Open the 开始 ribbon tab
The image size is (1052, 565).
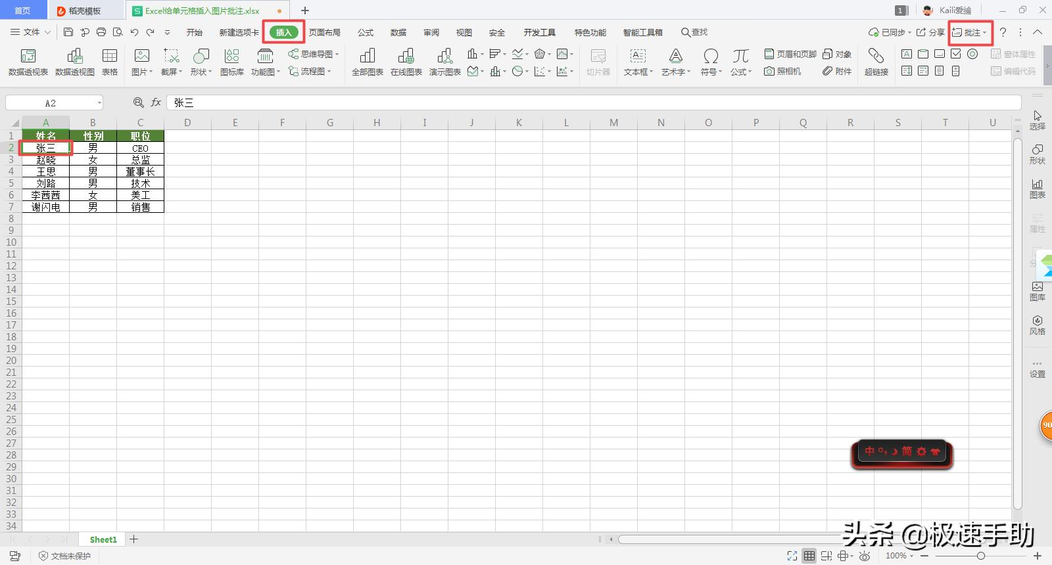click(194, 32)
